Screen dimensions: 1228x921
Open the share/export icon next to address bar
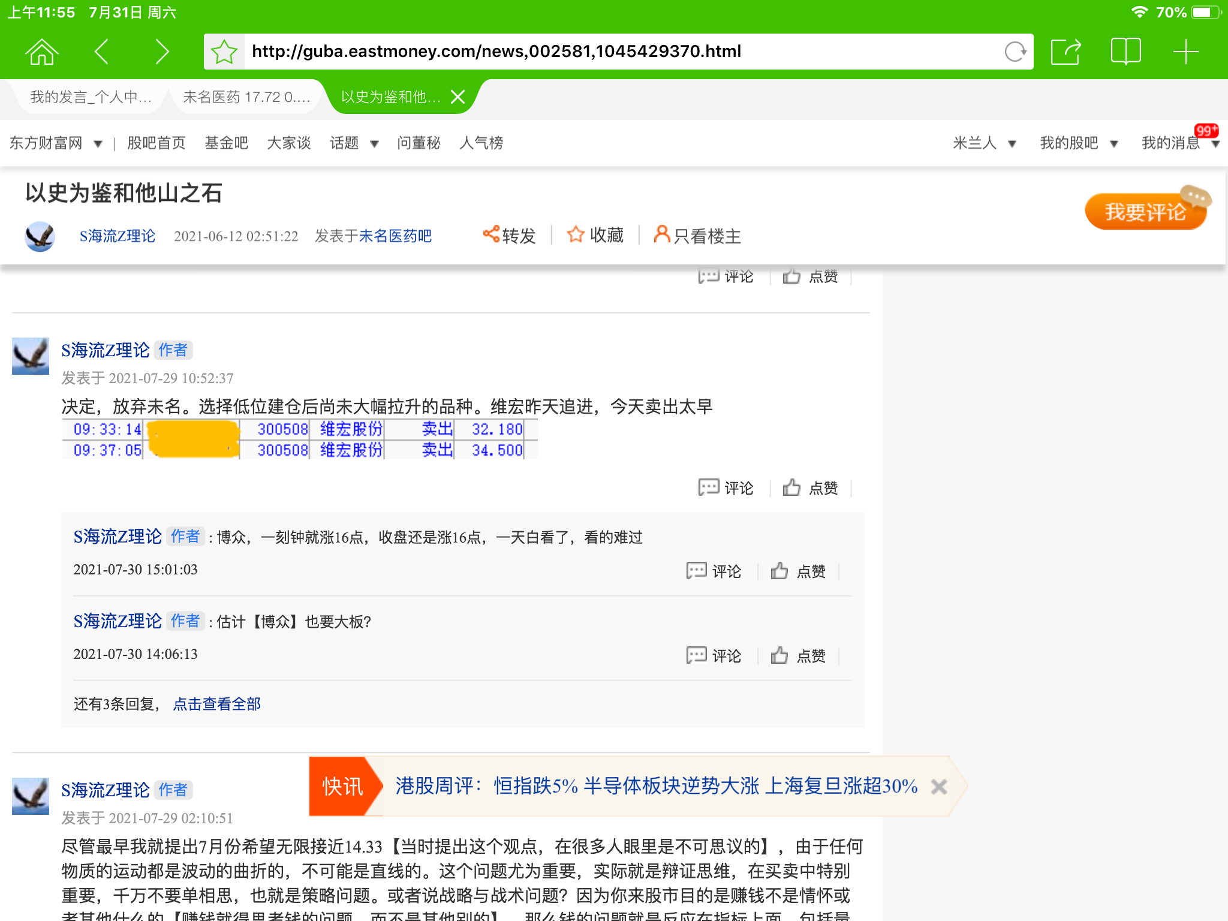[1066, 51]
